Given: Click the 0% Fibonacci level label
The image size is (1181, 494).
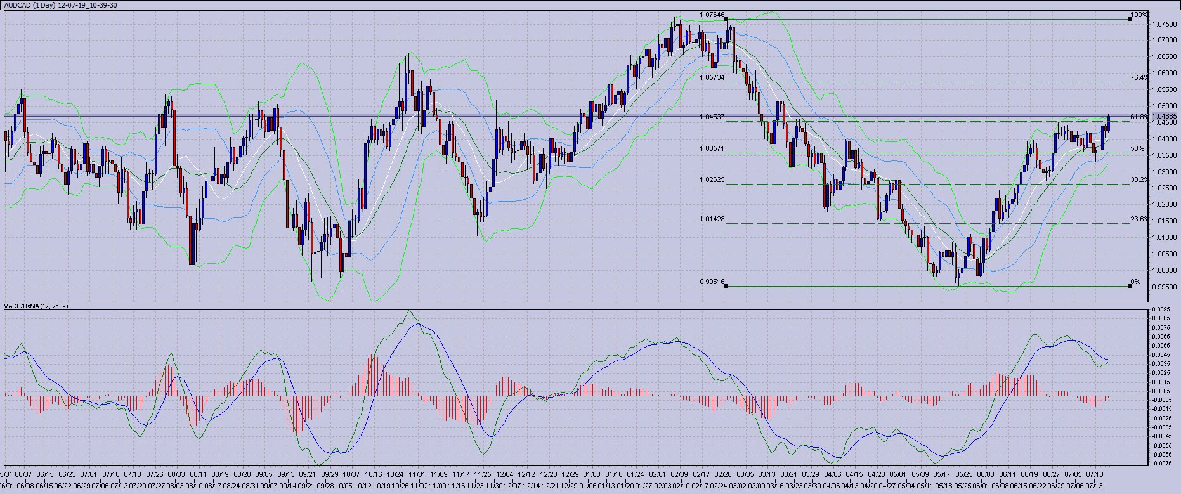Looking at the screenshot, I should 1135,282.
